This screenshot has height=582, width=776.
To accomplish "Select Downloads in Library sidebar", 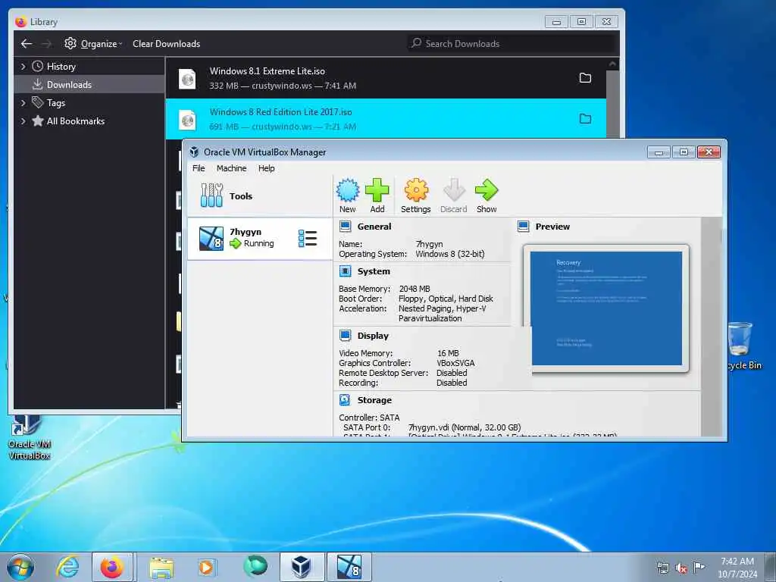I will (x=89, y=85).
